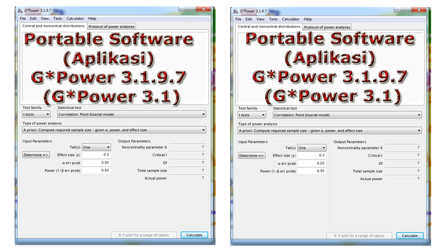Open the Tail(s) dropdown in the right window
This screenshot has height=251, width=442.
click(x=312, y=148)
